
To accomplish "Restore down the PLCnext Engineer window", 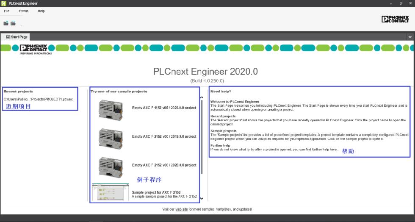I will (401, 3).
